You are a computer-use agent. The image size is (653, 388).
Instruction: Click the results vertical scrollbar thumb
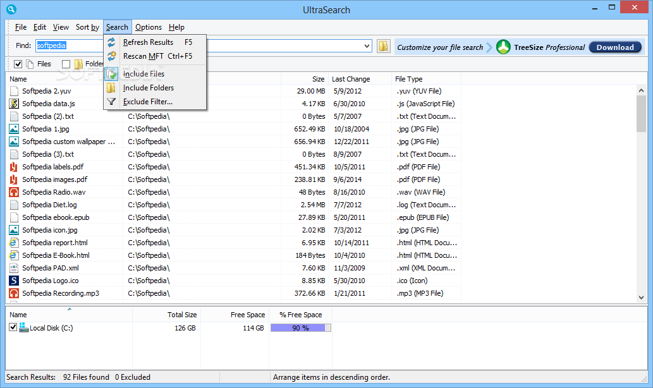click(x=641, y=114)
